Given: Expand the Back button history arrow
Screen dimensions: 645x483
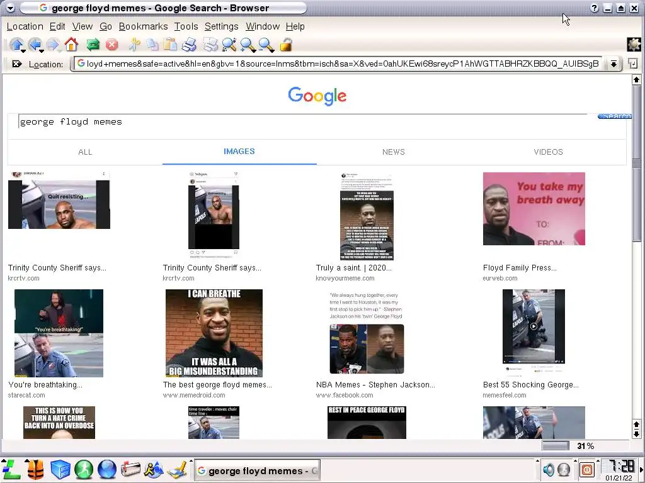Looking at the screenshot, I should coord(42,51).
